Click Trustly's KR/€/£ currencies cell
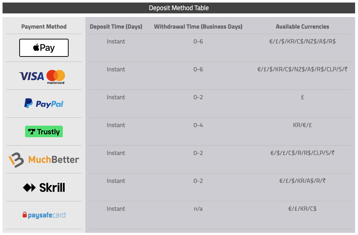The height and width of the screenshot is (235, 358). coord(302,125)
